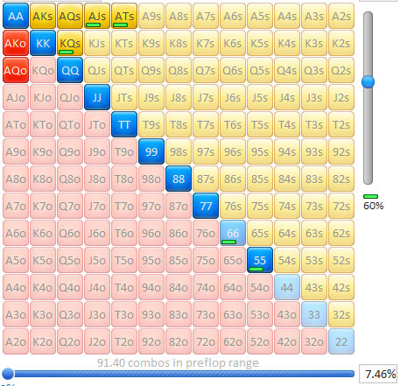Toggle AQo in the range grid
Viewport: 400px width, 386px height.
16,70
